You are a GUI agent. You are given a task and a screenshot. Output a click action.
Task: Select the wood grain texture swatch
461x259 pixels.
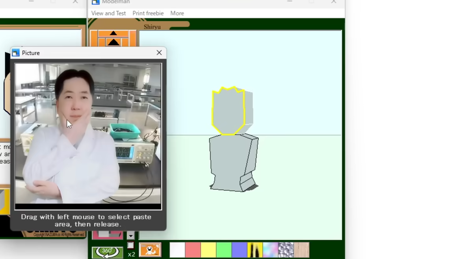302,250
